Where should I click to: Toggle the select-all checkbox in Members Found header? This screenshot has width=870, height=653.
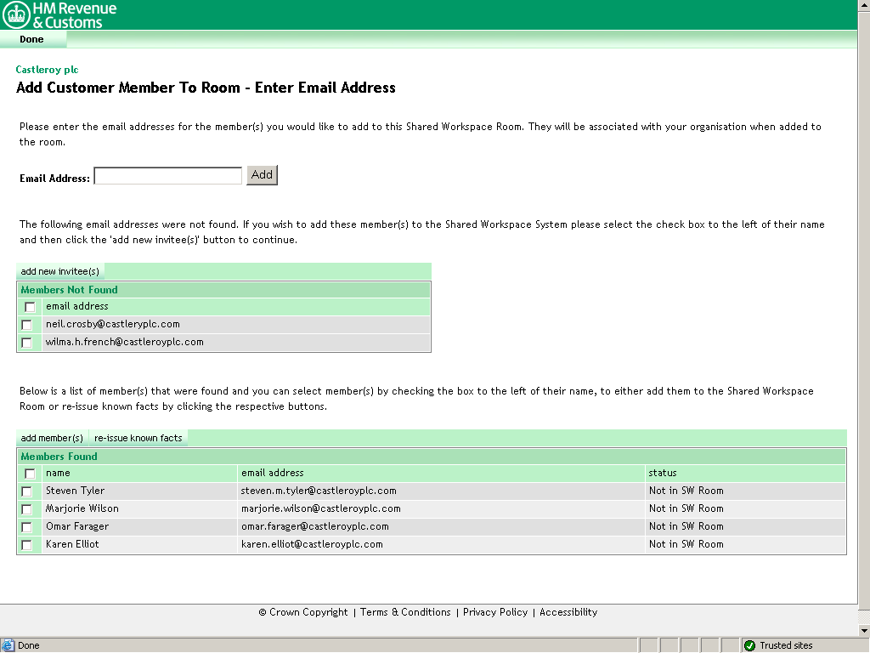point(29,473)
